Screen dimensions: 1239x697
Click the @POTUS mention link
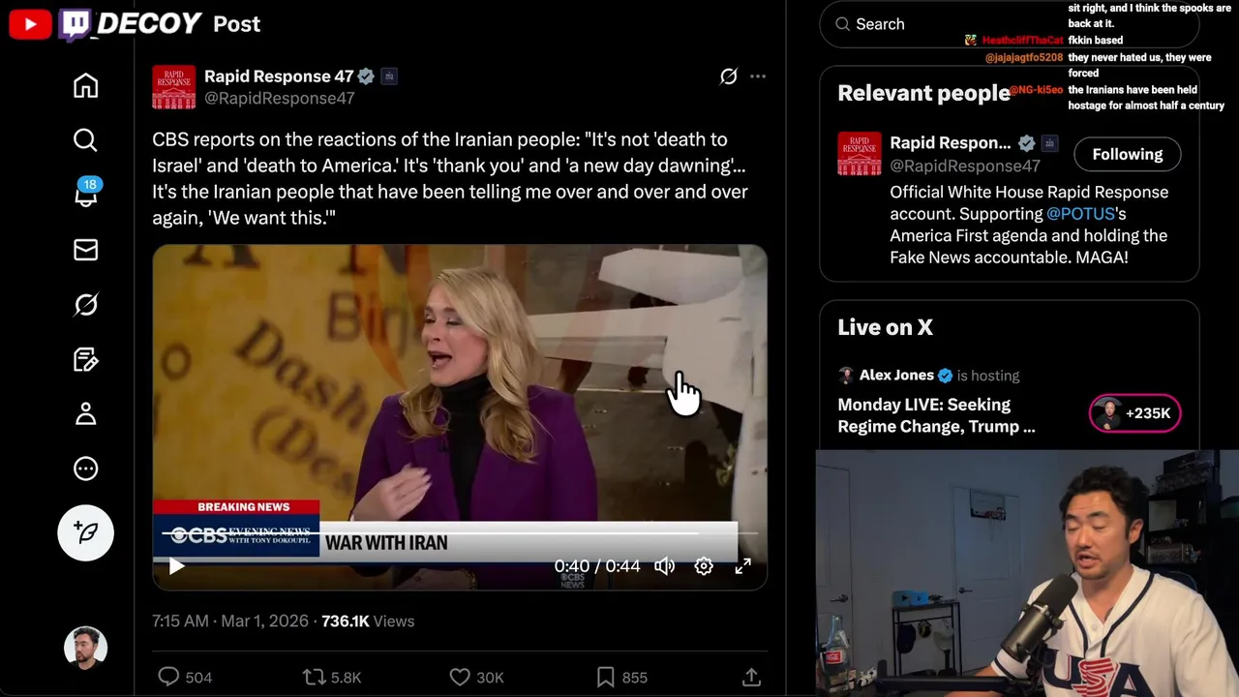click(x=1080, y=214)
